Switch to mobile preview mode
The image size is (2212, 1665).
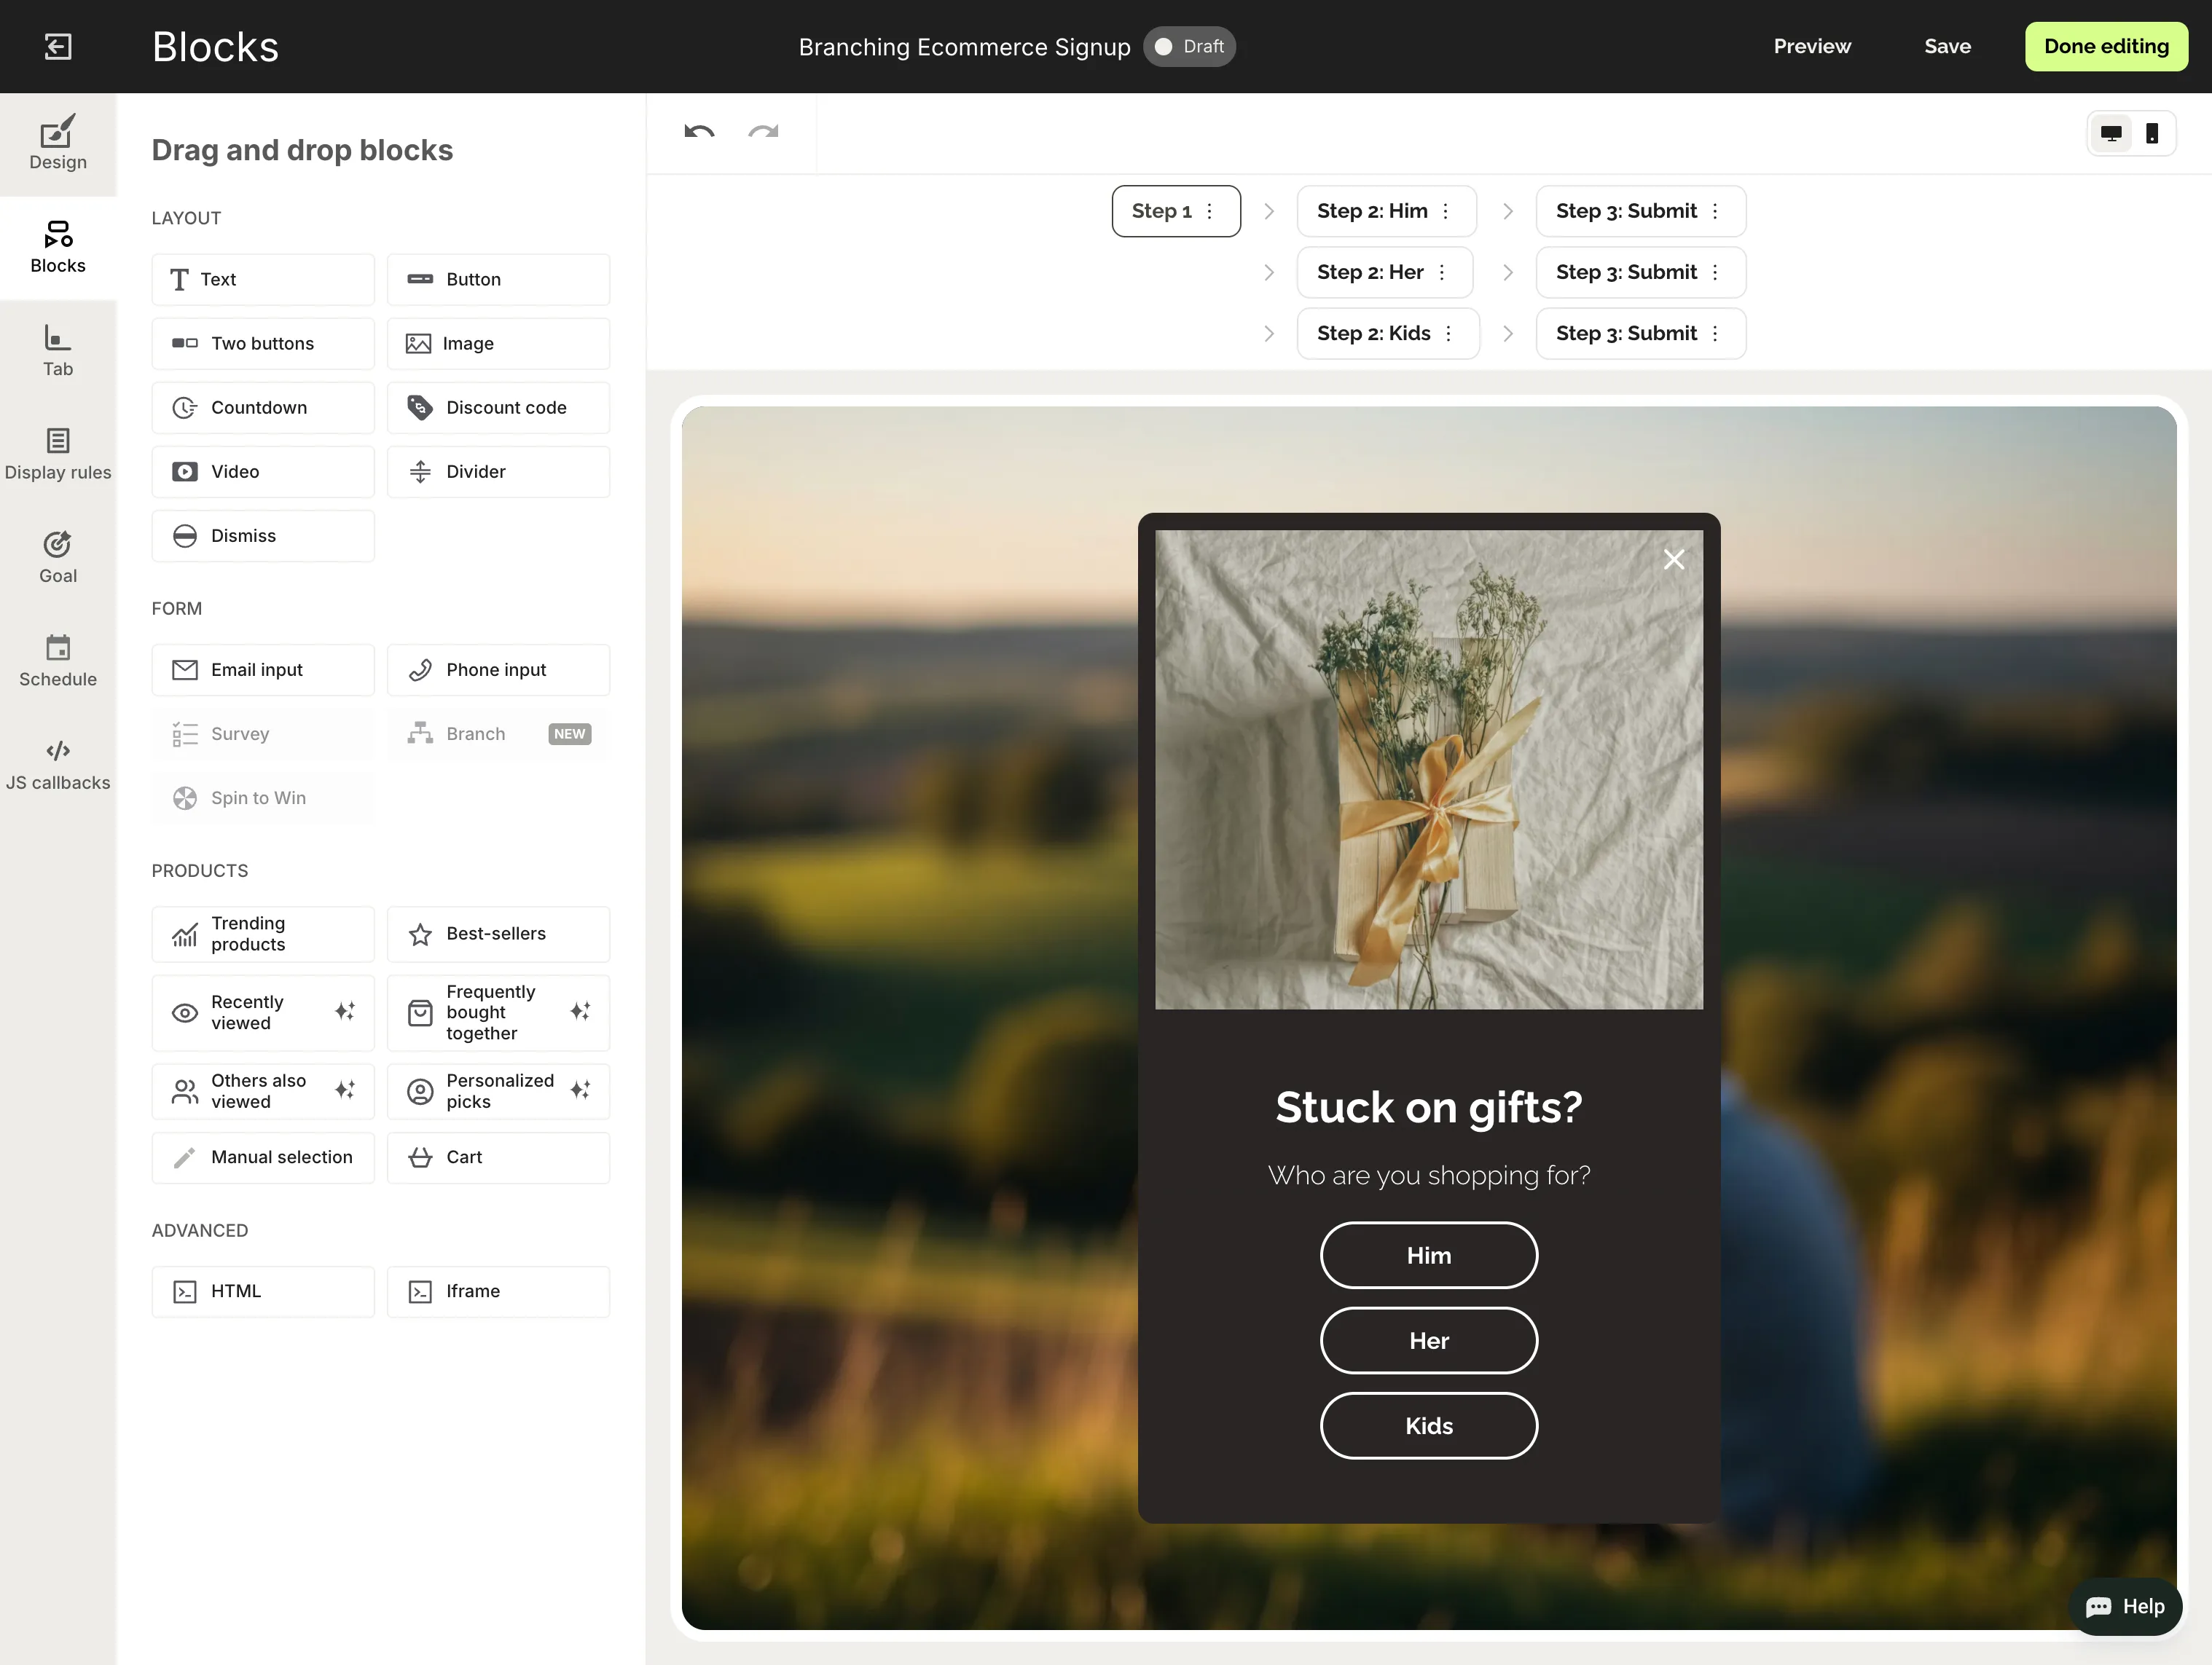(2152, 134)
